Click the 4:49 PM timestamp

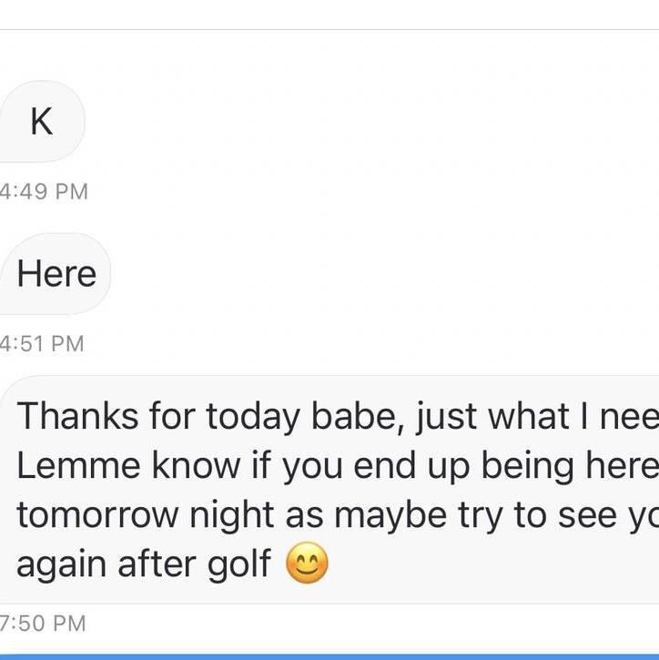(44, 191)
